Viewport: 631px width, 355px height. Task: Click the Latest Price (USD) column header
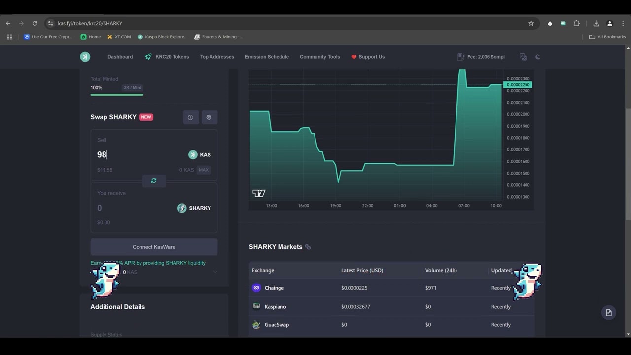(x=362, y=270)
